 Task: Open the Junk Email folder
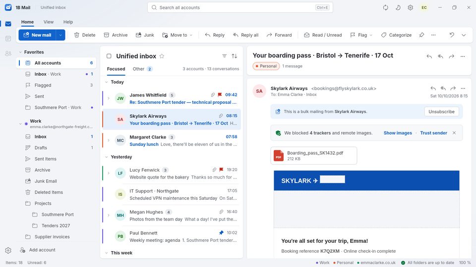coord(57,181)
